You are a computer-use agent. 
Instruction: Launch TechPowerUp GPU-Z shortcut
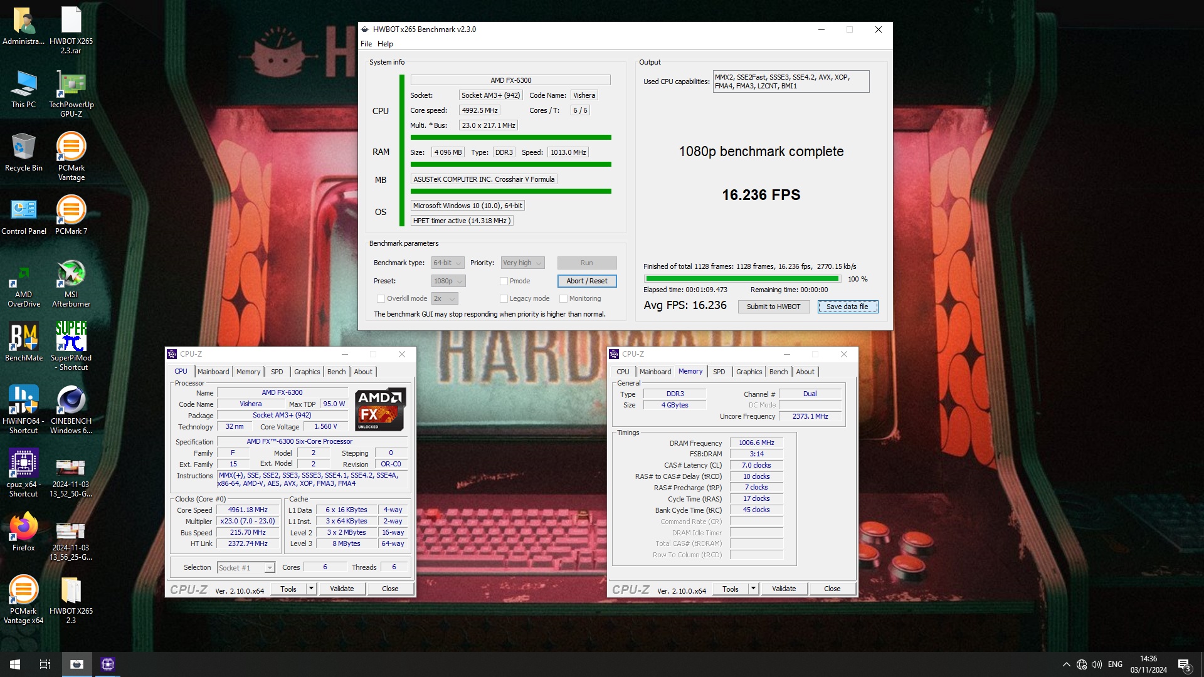[x=71, y=94]
